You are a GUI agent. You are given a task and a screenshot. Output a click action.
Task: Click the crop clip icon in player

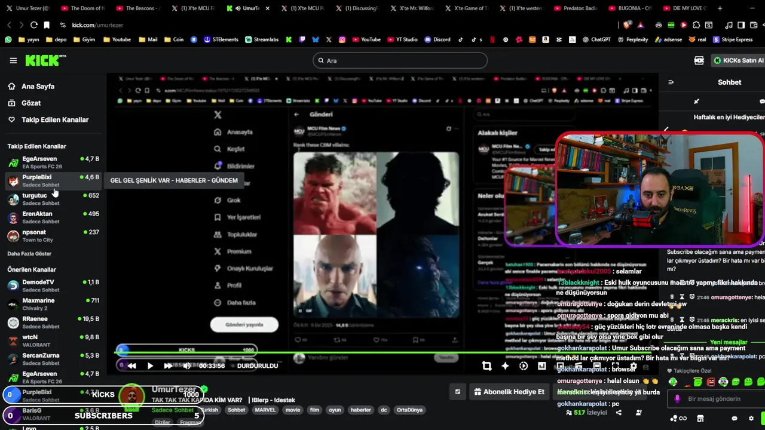486,366
